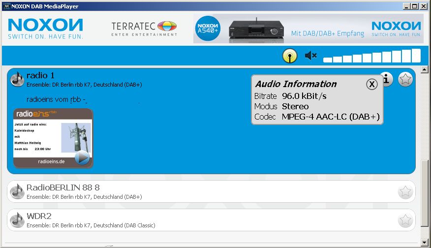Minimize the NOXON DAB MediaPlayer window
The width and height of the screenshot is (431, 248).
[x=406, y=6]
